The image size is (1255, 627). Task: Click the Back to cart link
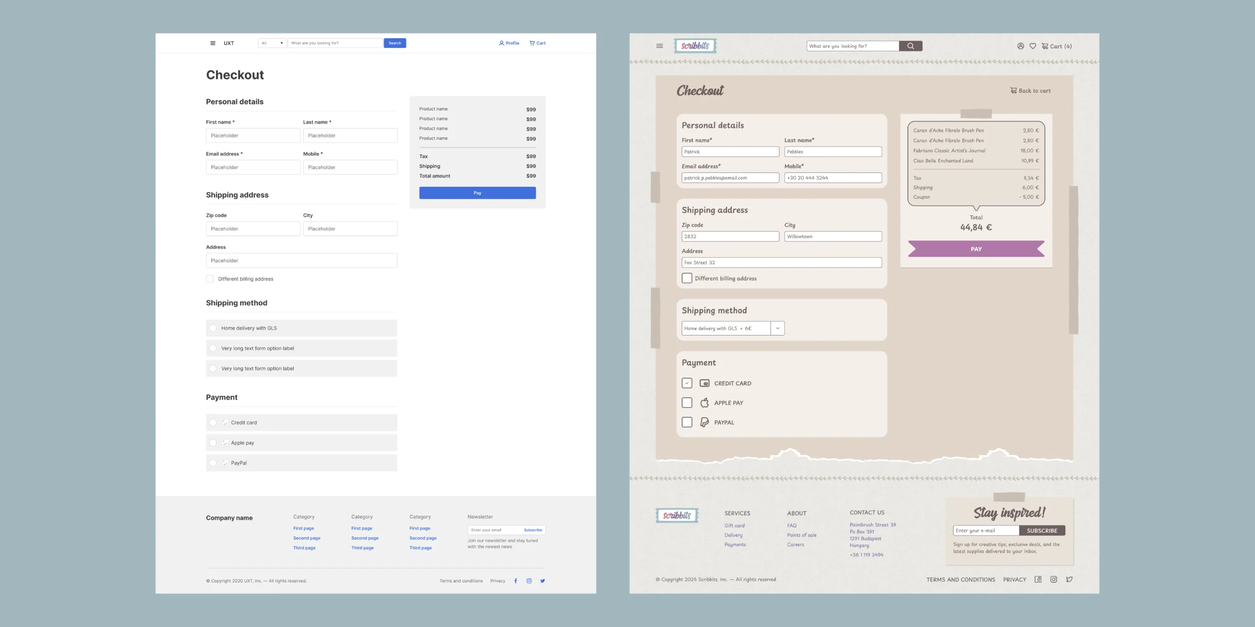(1030, 91)
